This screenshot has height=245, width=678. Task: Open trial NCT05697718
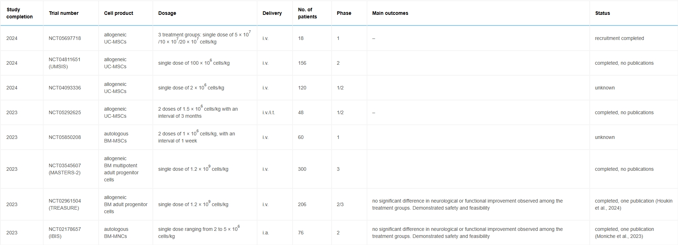(x=65, y=38)
